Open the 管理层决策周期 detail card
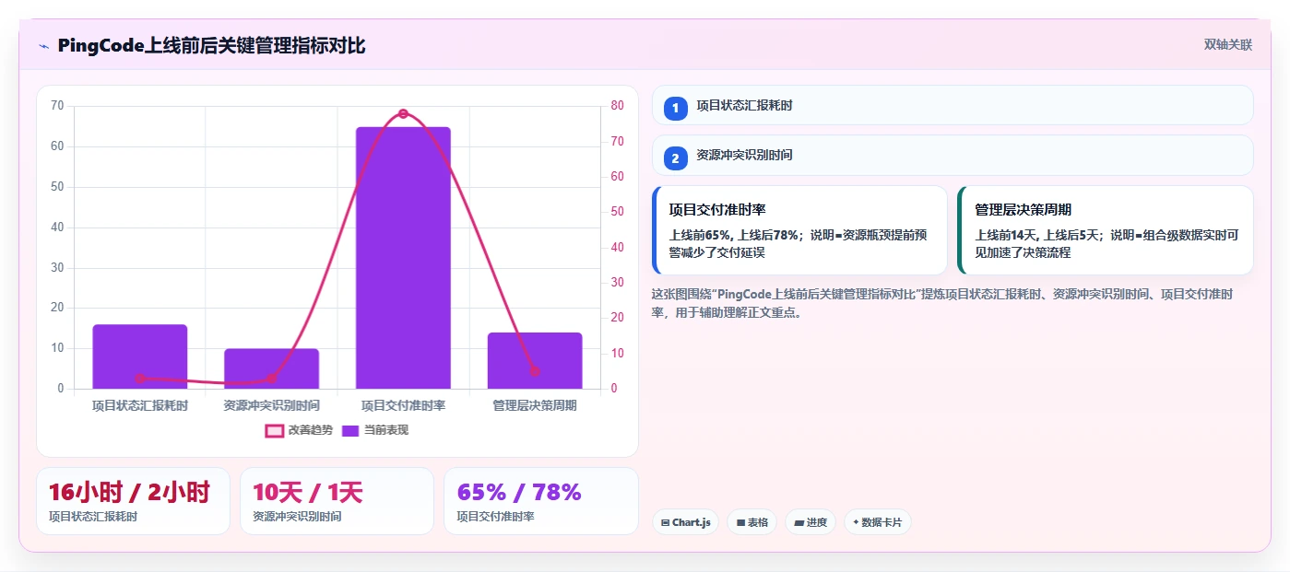Viewport: 1290px width, 572px height. tap(1106, 230)
